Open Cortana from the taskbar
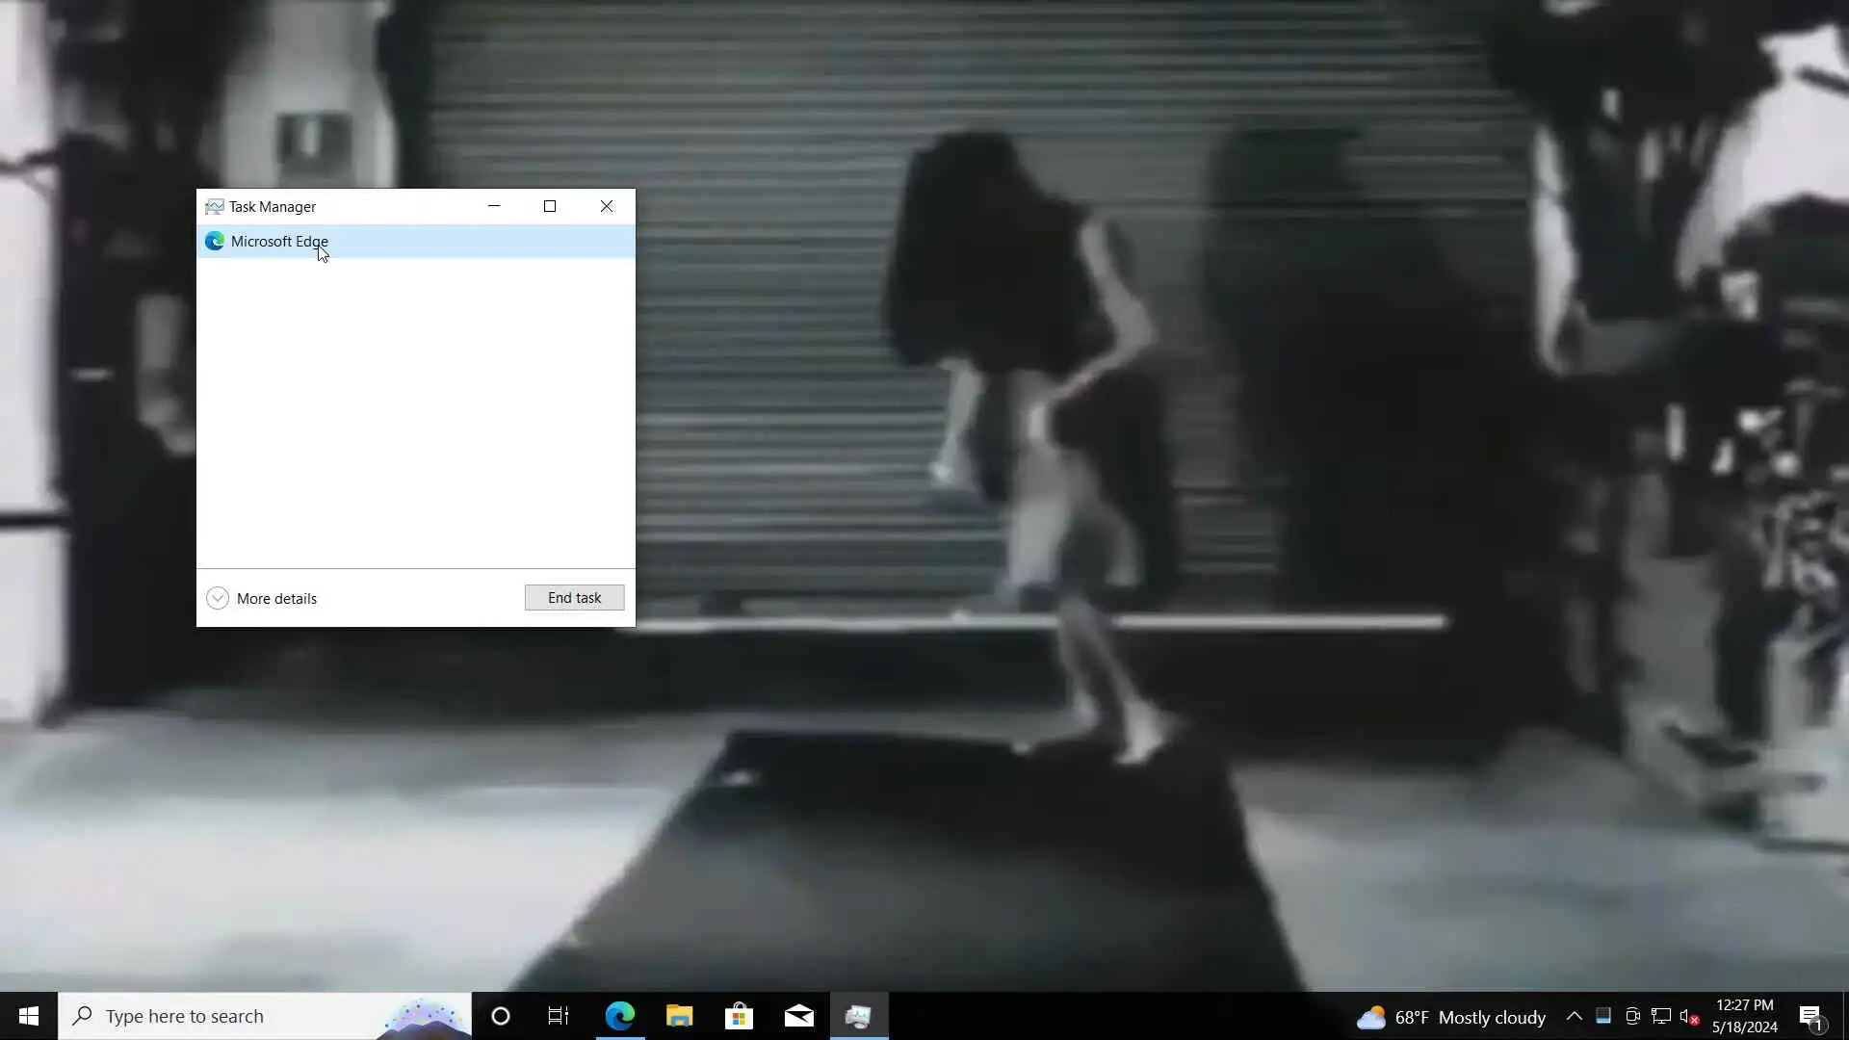The height and width of the screenshot is (1040, 1849). [501, 1016]
